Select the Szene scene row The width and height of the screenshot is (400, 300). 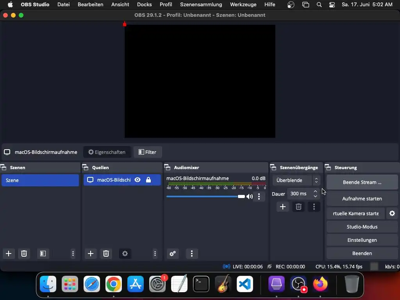coord(40,180)
